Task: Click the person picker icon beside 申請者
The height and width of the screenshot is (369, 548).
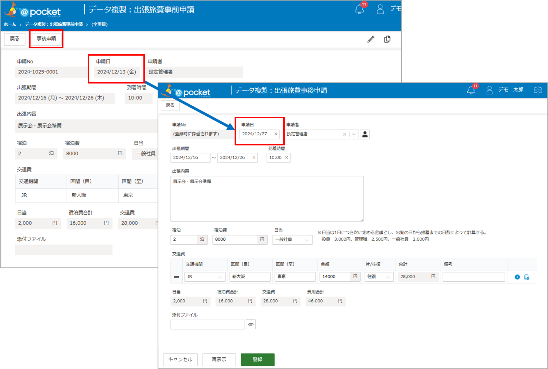Action: 365,134
